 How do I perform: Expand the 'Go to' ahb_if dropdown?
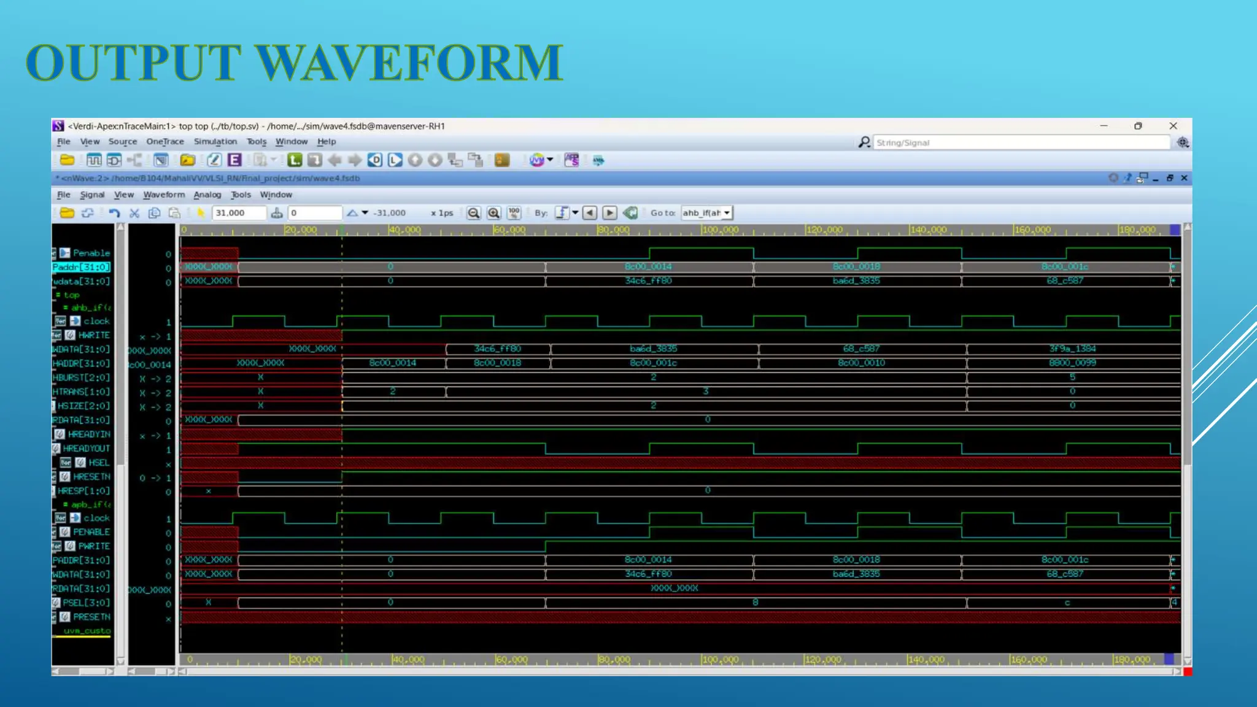(x=727, y=213)
